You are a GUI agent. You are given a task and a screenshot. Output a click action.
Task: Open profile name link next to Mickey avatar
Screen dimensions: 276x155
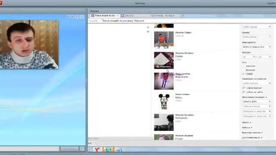182,94
